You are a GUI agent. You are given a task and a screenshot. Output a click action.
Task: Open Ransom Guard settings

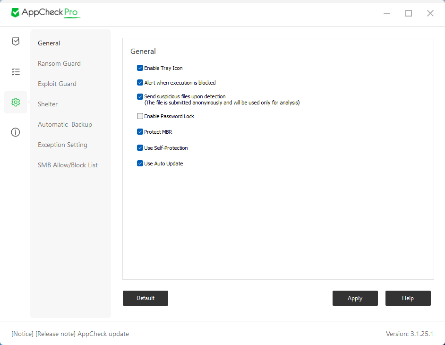point(59,63)
